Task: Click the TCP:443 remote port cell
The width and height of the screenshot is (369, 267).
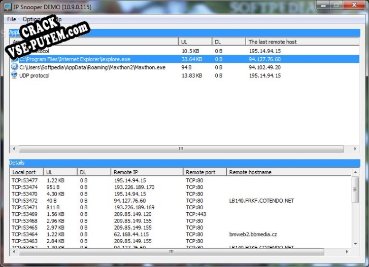Action: [x=196, y=214]
